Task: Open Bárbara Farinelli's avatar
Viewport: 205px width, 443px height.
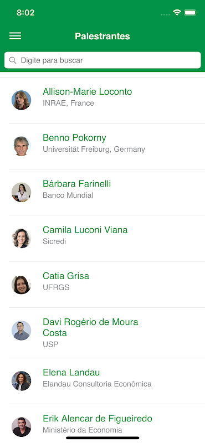Action: click(21, 192)
